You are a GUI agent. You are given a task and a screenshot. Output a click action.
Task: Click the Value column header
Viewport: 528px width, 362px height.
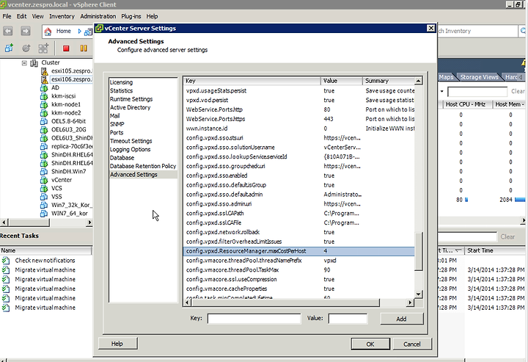(x=342, y=81)
